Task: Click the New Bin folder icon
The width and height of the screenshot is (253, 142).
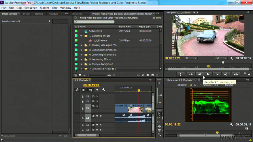Action: [148, 75]
